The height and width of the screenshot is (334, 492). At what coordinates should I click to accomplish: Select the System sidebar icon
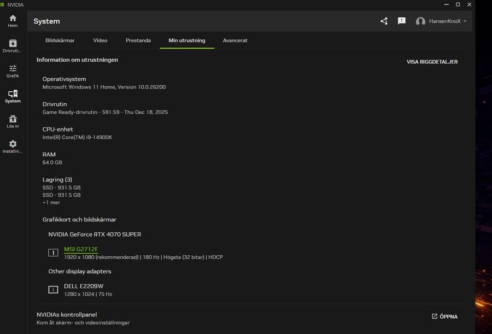click(13, 96)
